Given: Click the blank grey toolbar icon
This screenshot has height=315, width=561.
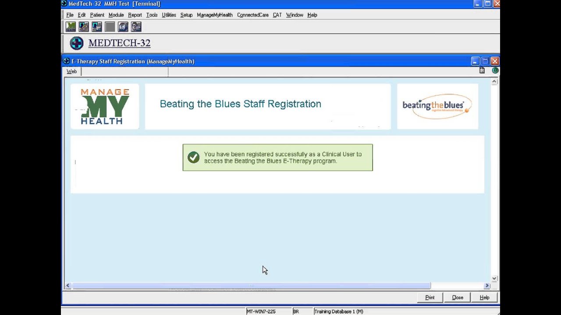Looking at the screenshot, I should (x=110, y=27).
